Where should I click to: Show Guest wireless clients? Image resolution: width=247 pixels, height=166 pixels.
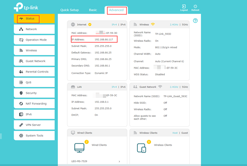click(x=185, y=133)
